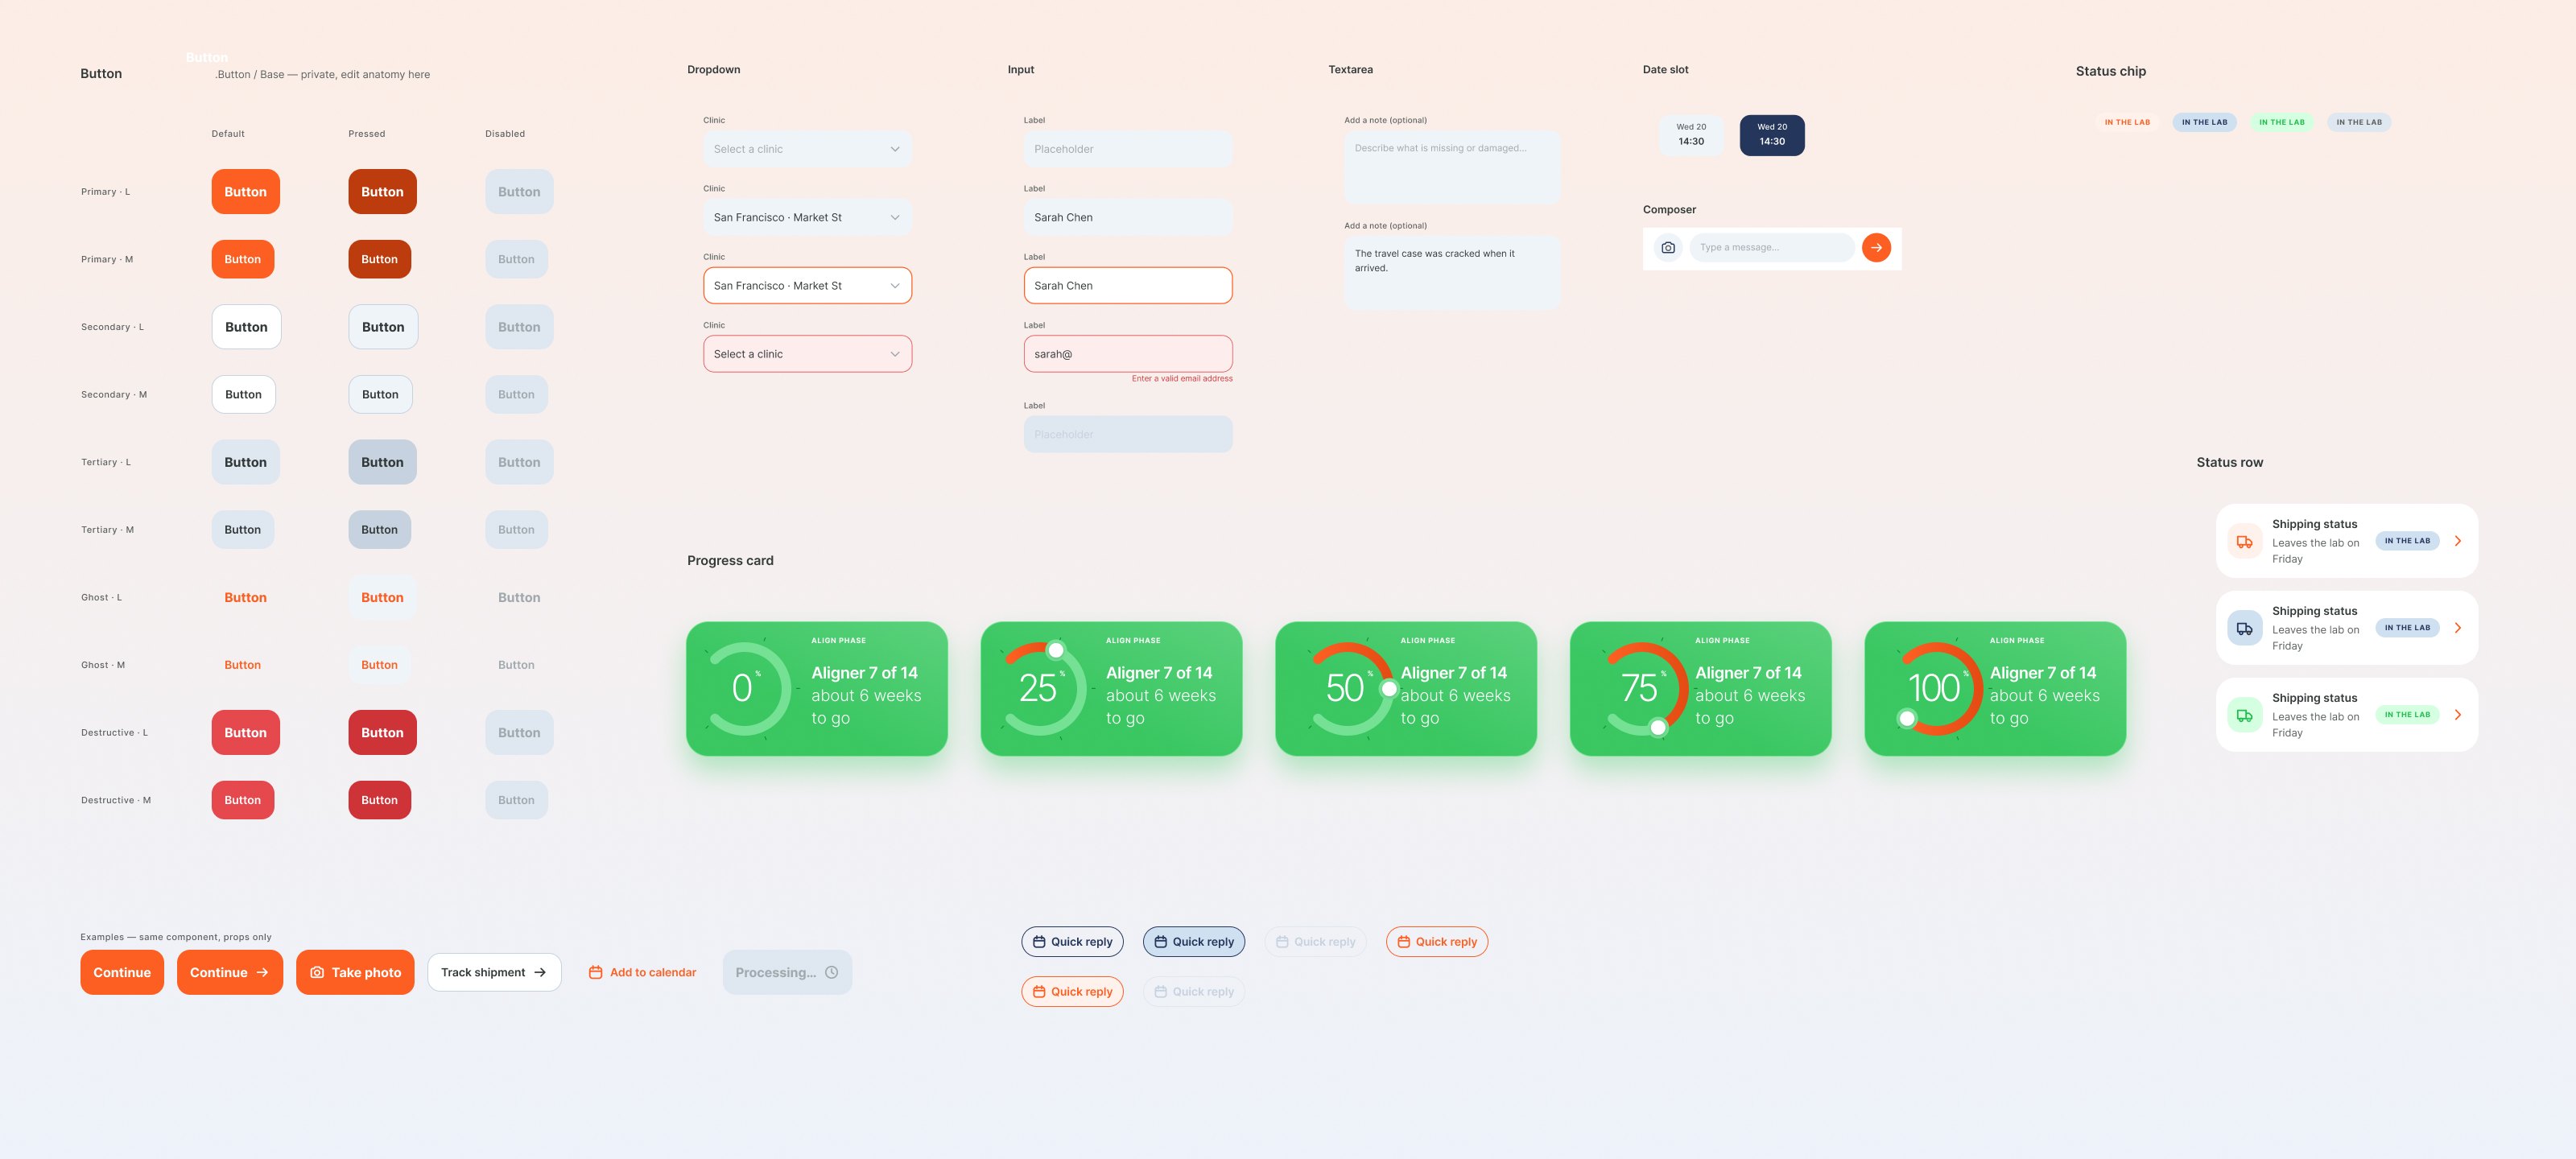2576x1159 pixels.
Task: Expand the empty 'Select a clinic' dropdown at top
Action: click(x=807, y=149)
